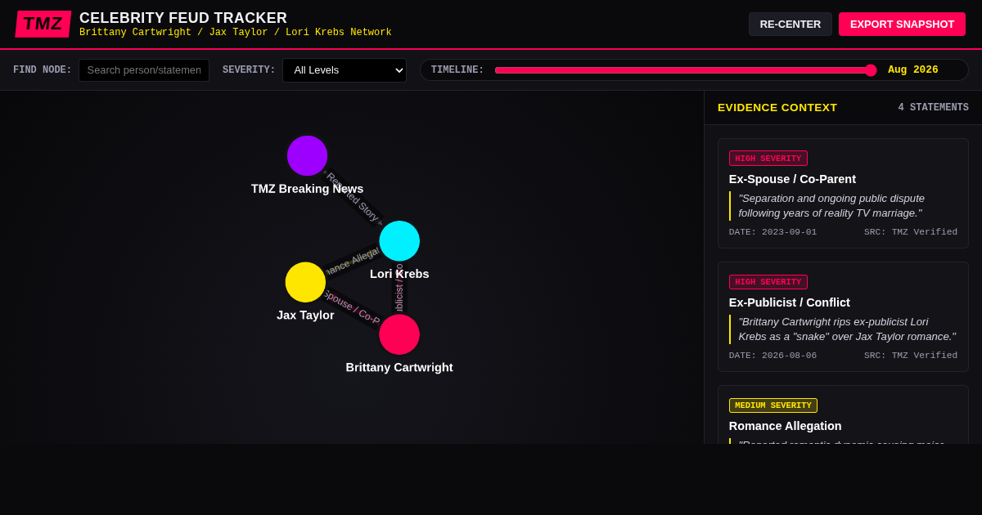
Task: Click the Evidence Context panel header
Action: pos(777,108)
